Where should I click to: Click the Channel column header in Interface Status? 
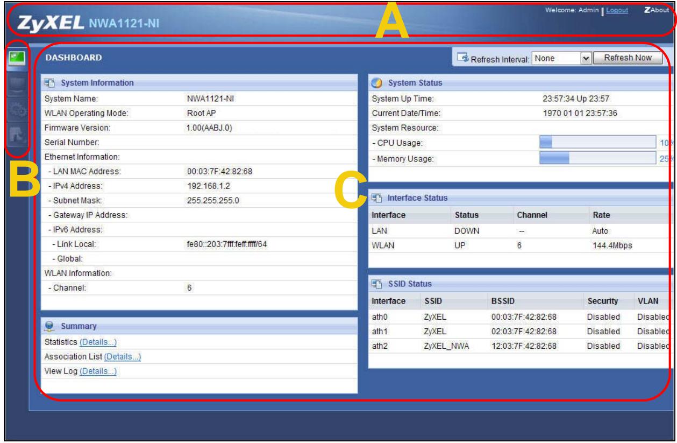point(532,215)
